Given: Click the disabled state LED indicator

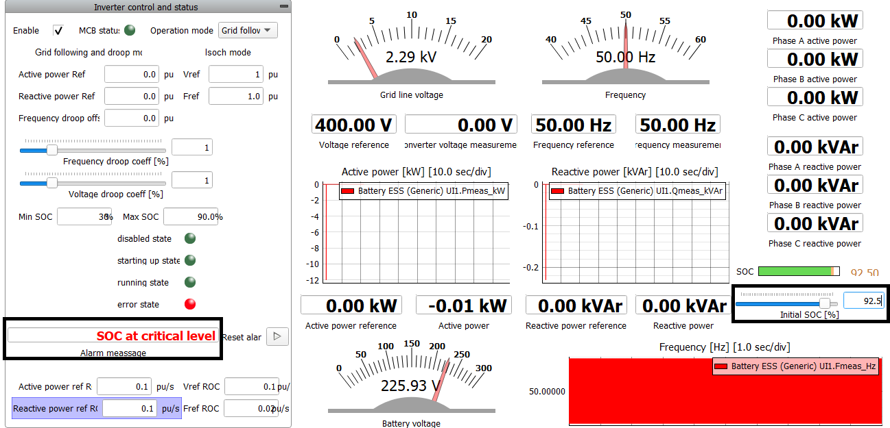Looking at the screenshot, I should 191,238.
